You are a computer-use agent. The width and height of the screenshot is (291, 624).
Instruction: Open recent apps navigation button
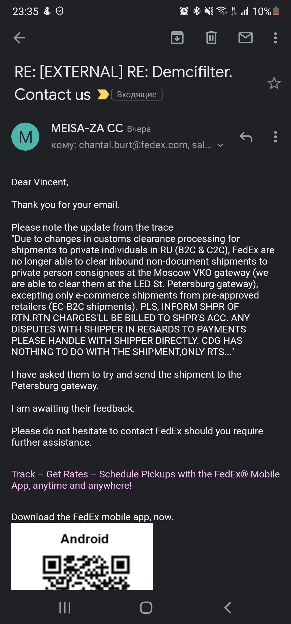coord(65,608)
